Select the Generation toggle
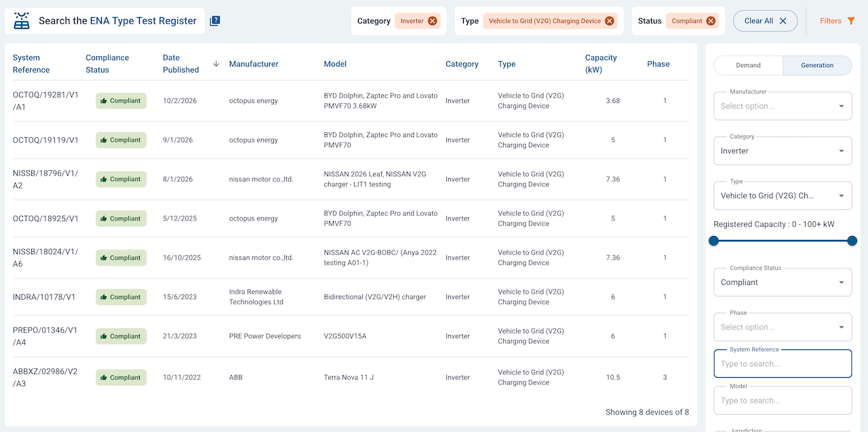Image resolution: width=868 pixels, height=432 pixels. (x=817, y=65)
